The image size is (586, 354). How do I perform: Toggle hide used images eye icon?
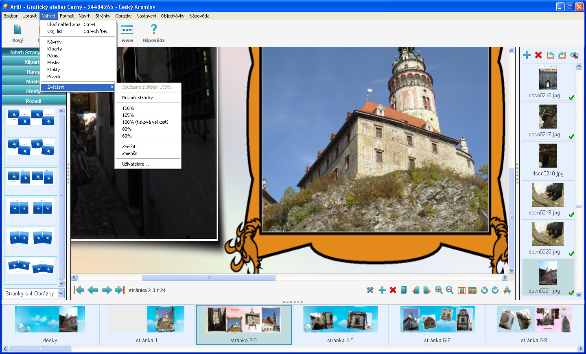point(574,55)
